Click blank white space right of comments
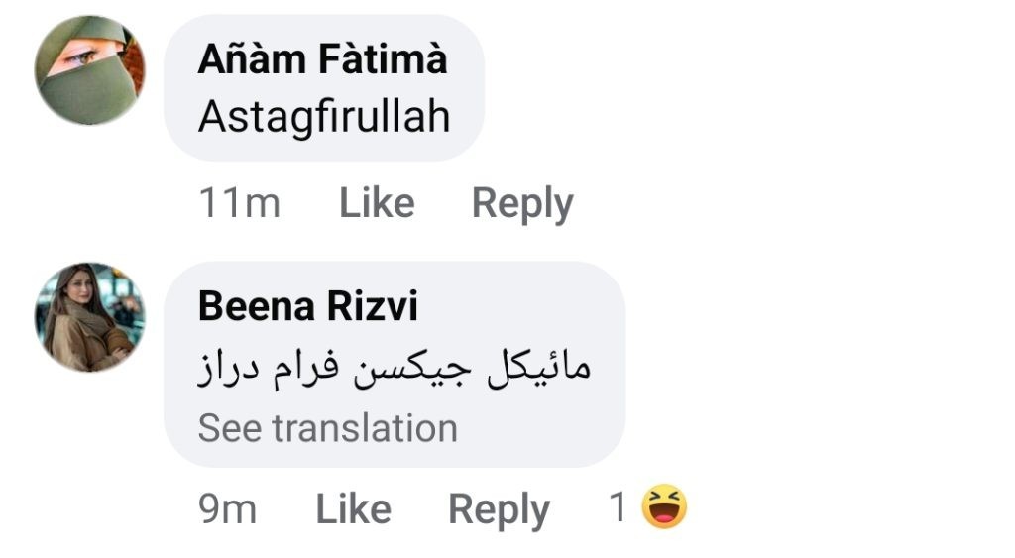Image resolution: width=1015 pixels, height=558 pixels. (x=843, y=248)
